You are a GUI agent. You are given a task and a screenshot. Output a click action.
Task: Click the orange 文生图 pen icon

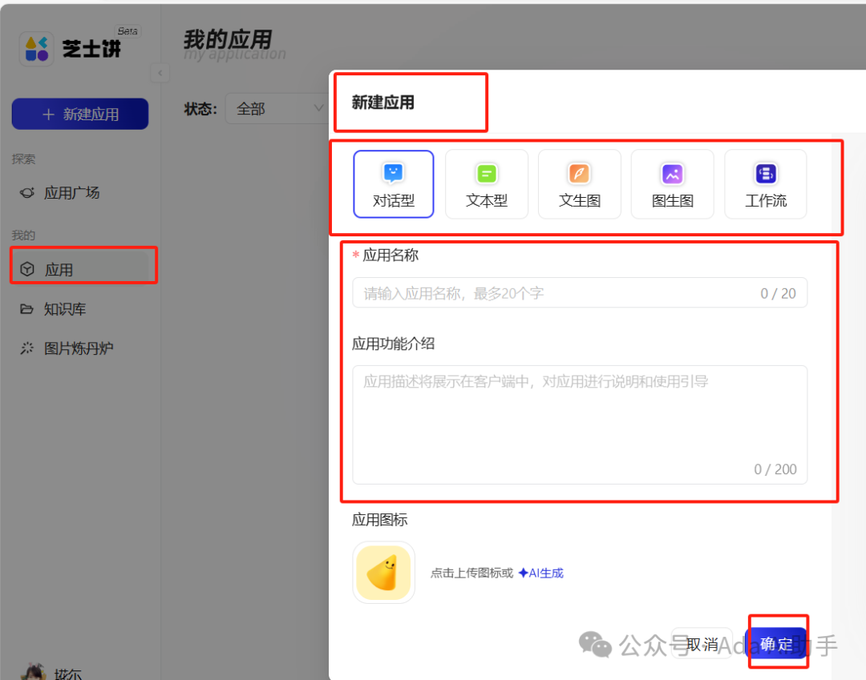579,171
